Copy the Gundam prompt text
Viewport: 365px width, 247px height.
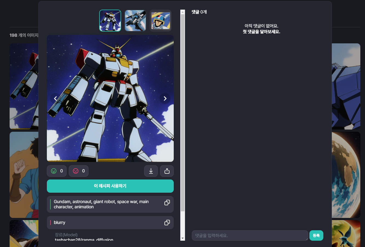click(x=167, y=203)
